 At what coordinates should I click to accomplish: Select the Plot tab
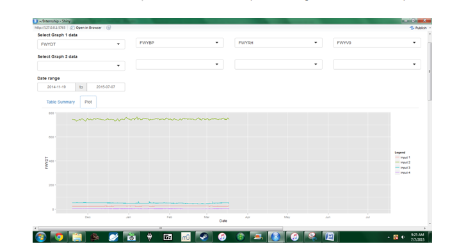click(88, 102)
